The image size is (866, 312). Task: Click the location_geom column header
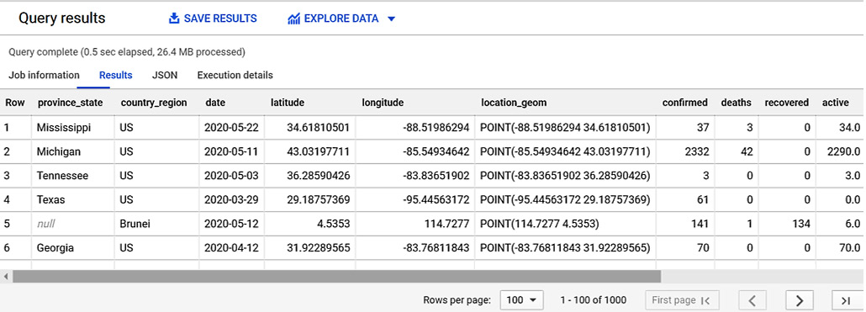coord(514,103)
